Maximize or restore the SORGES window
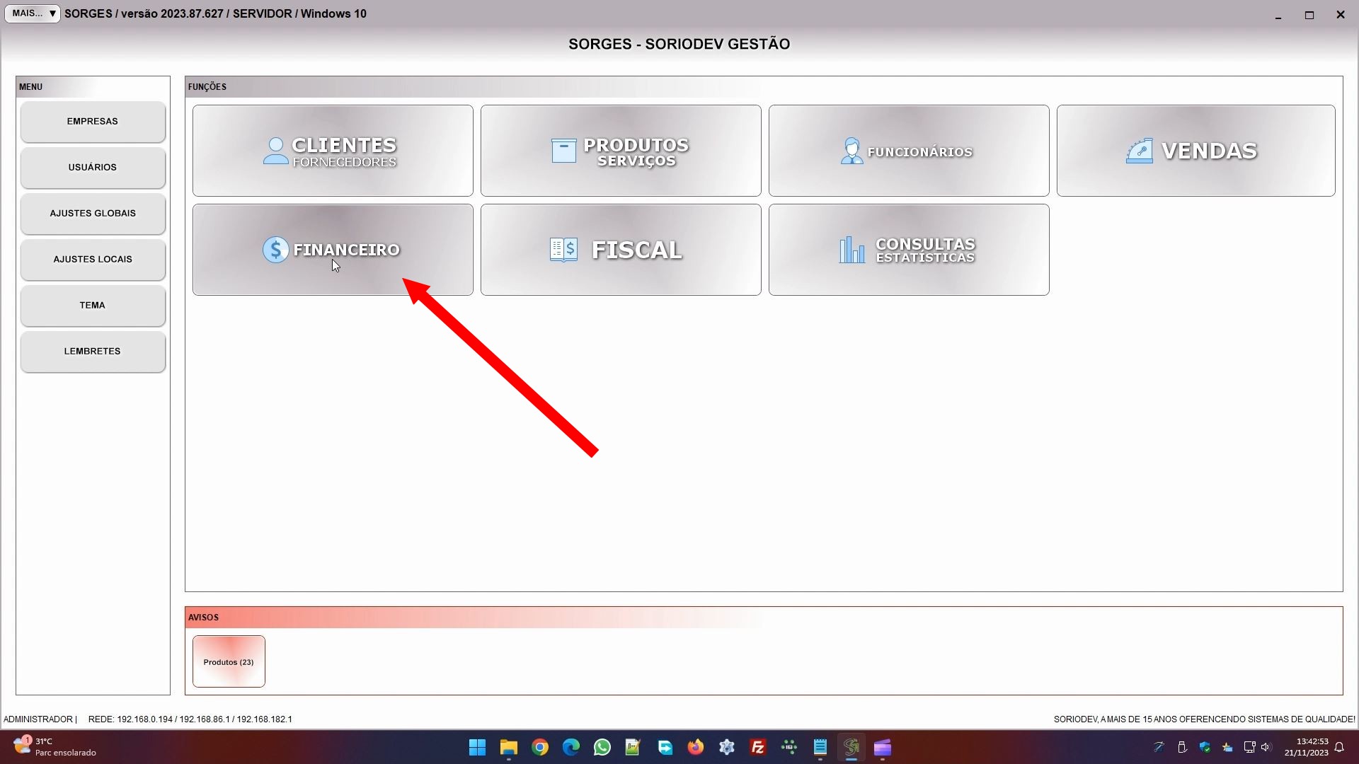Viewport: 1359px width, 764px height. coord(1309,15)
